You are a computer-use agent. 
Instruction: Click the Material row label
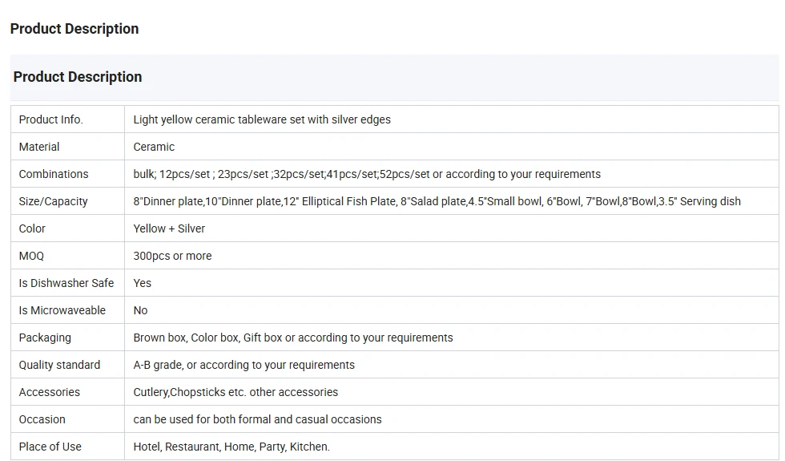click(x=67, y=147)
